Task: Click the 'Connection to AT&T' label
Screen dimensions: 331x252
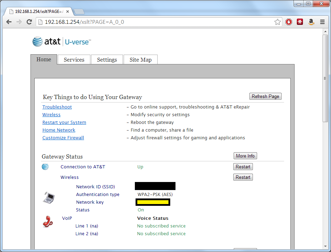Action: click(83, 167)
